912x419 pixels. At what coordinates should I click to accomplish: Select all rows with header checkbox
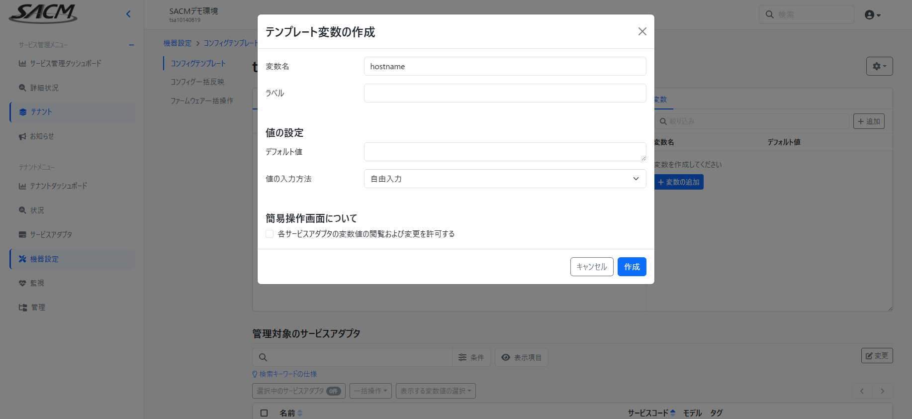coord(264,413)
